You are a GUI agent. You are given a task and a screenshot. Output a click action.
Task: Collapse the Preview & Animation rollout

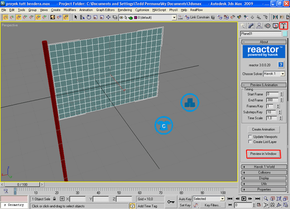pyautogui.click(x=264, y=85)
